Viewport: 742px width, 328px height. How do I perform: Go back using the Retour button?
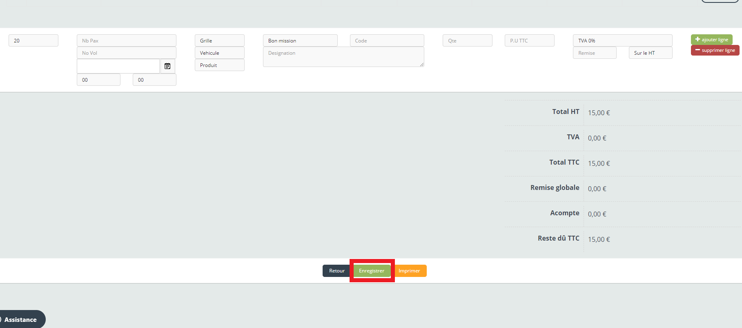pos(336,271)
